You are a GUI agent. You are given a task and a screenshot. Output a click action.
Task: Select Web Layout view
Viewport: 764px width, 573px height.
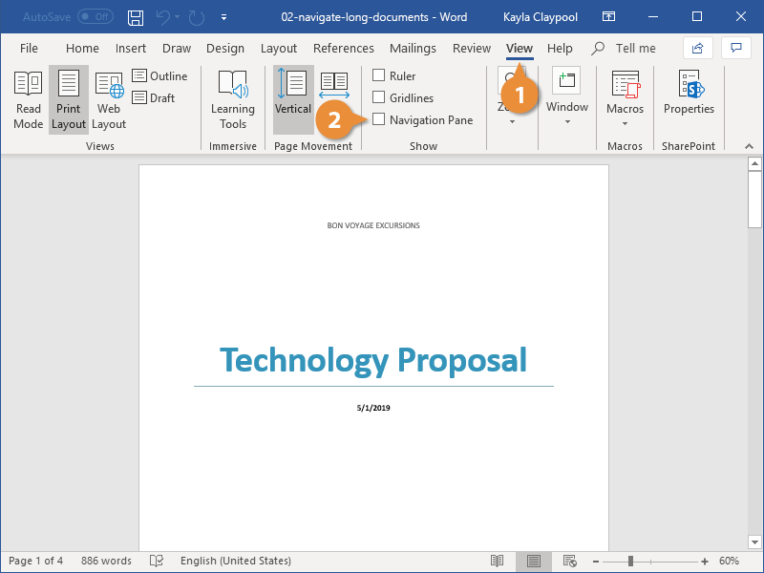click(x=109, y=100)
